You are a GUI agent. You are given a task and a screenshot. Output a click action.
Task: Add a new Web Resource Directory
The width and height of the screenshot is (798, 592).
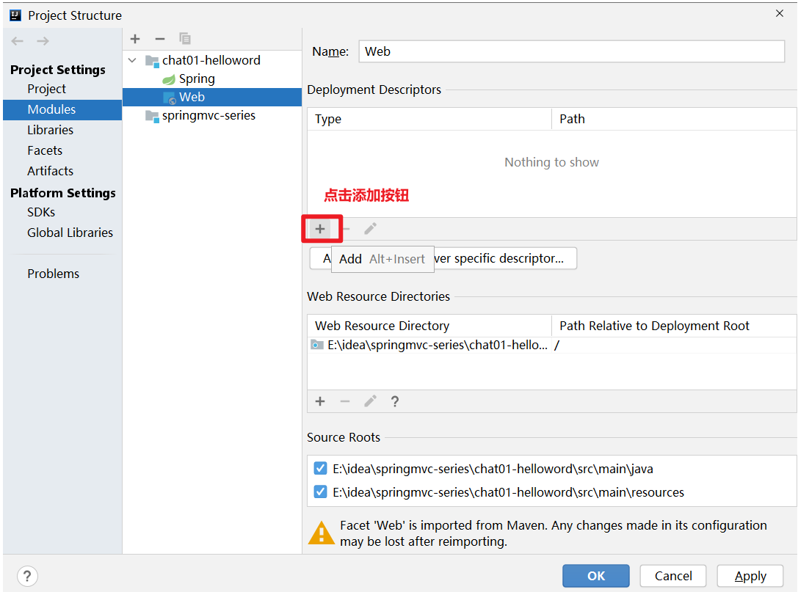(320, 401)
